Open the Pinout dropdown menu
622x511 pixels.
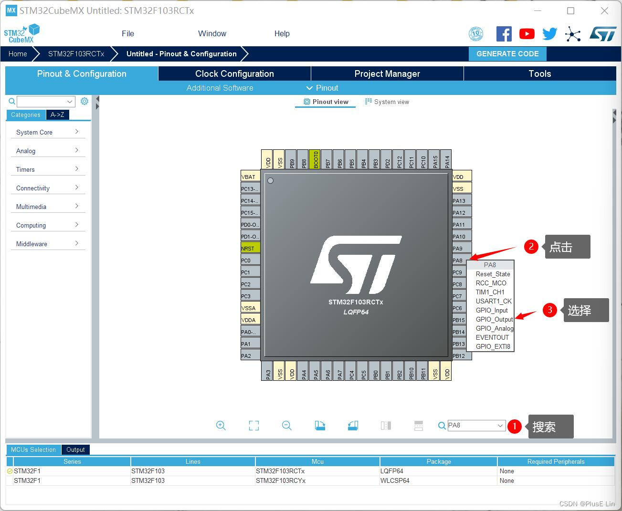tap(322, 88)
